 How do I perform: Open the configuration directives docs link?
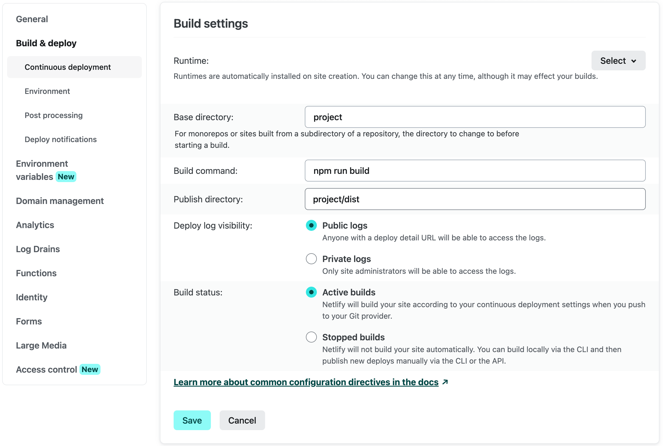(x=306, y=382)
